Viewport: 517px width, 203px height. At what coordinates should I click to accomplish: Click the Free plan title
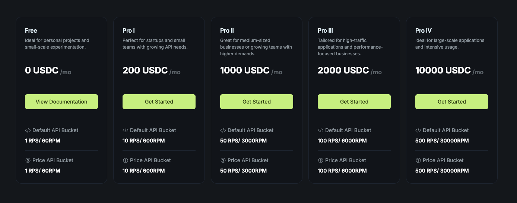click(x=31, y=30)
